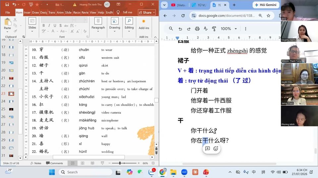Select slide 25 thumbnail
The image size is (318, 178).
(x=11, y=109)
